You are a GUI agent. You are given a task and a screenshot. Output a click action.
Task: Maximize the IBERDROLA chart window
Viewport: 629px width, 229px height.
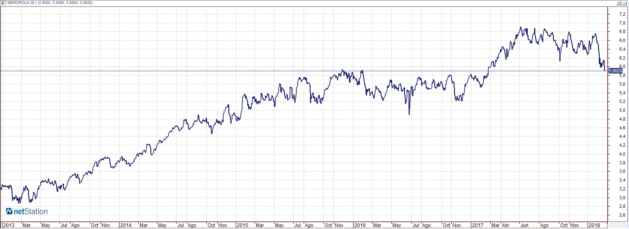tap(619, 2)
